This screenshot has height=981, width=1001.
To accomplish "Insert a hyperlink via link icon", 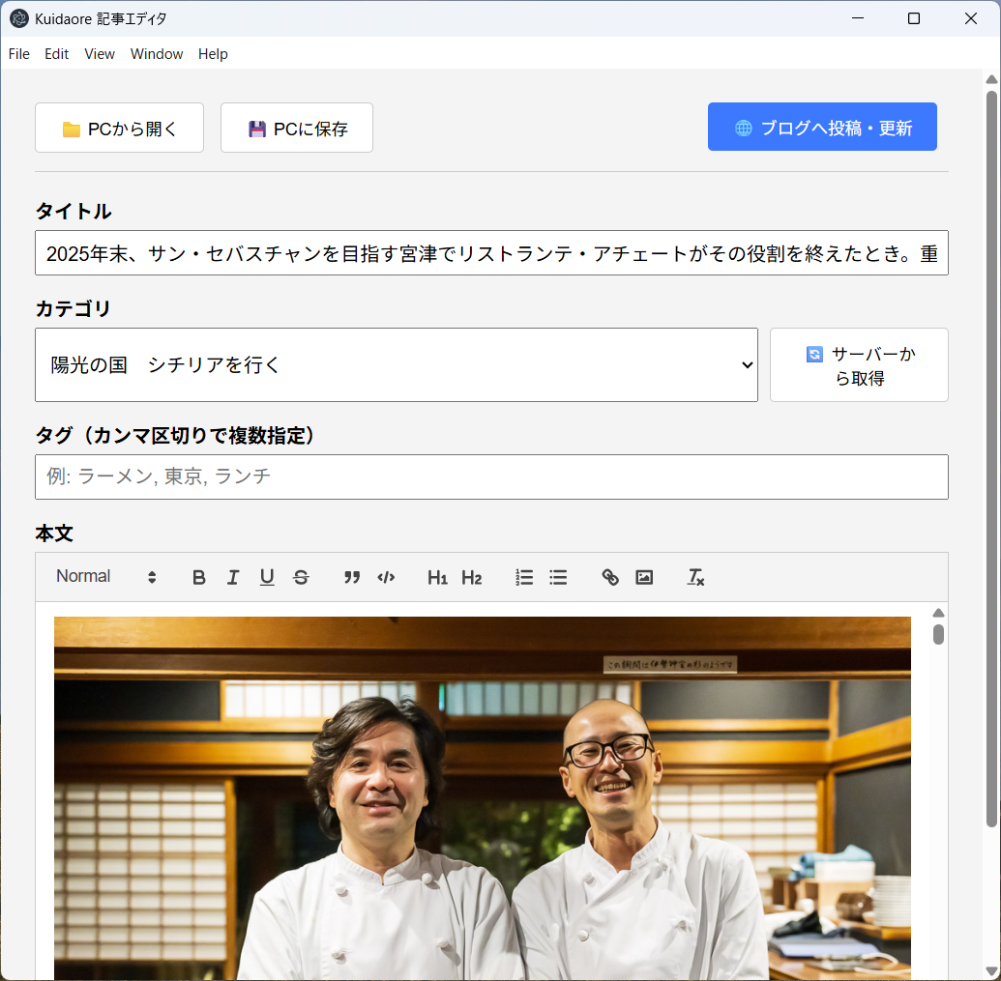I will point(610,577).
